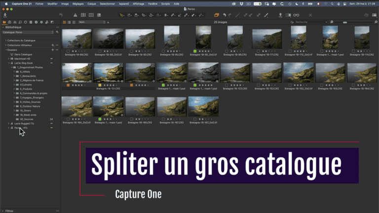Open the exposure warning triangle icon
Viewport: 379px width, 213px height.
76,15
